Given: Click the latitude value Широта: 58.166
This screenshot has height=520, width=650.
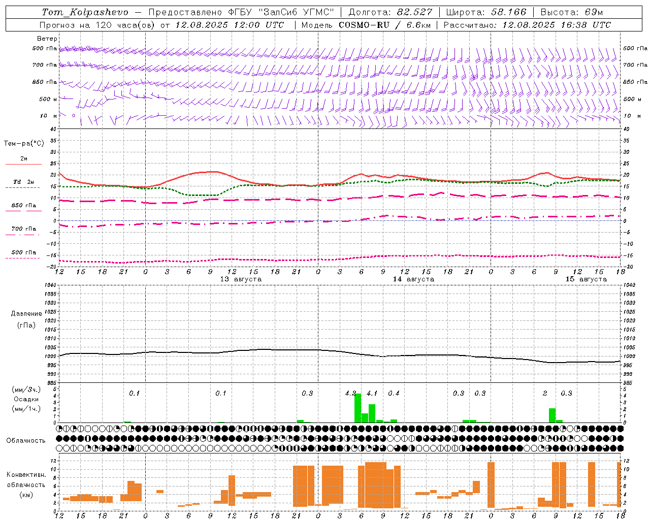Looking at the screenshot, I should [x=486, y=12].
